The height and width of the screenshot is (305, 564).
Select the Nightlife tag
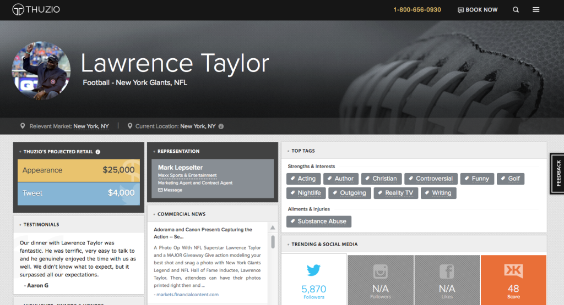[306, 193]
